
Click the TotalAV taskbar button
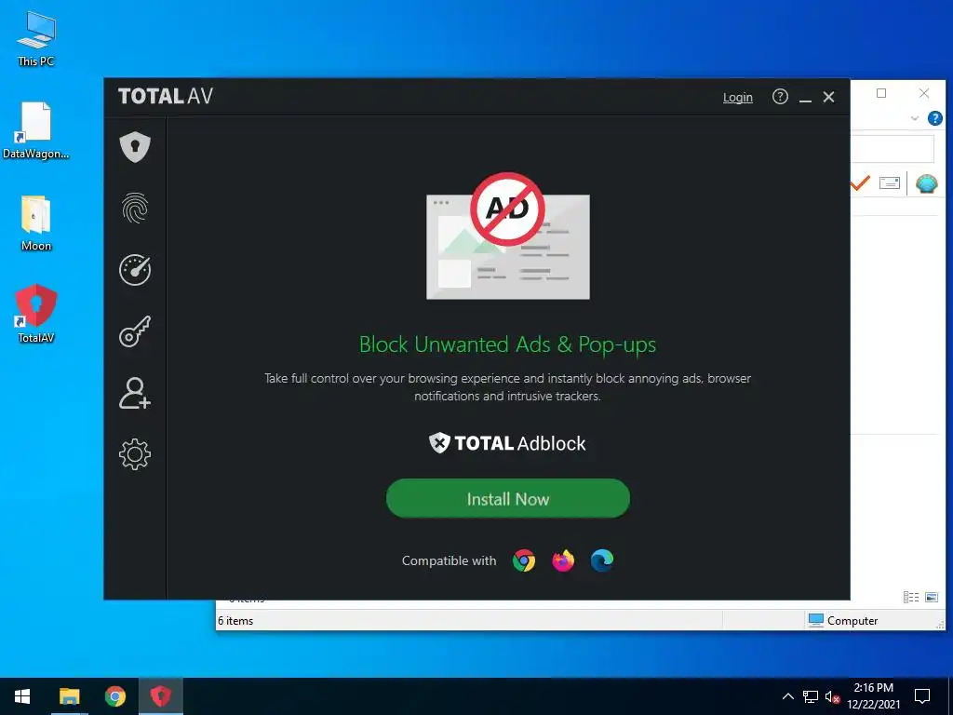coord(160,696)
